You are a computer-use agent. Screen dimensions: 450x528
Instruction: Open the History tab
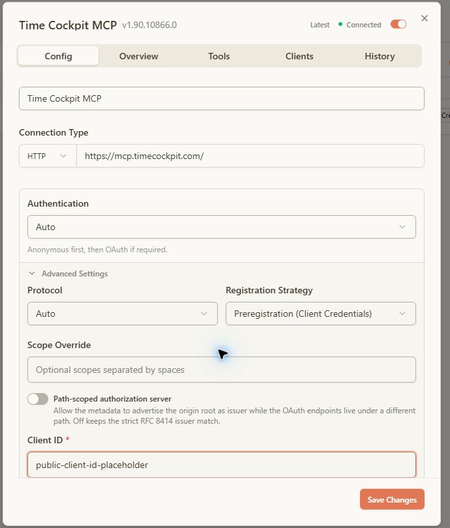380,56
